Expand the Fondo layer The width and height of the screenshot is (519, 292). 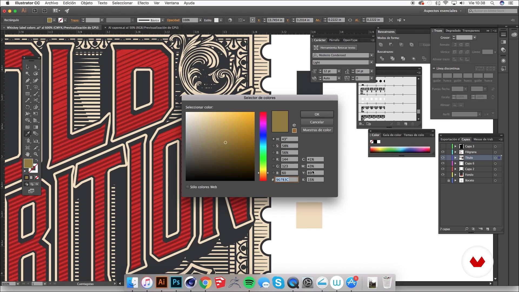click(455, 175)
